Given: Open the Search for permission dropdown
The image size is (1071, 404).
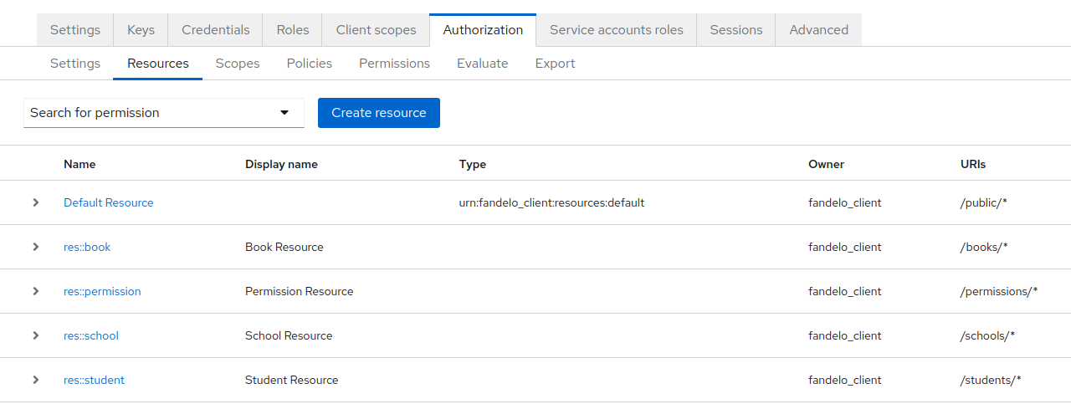Looking at the screenshot, I should [163, 113].
